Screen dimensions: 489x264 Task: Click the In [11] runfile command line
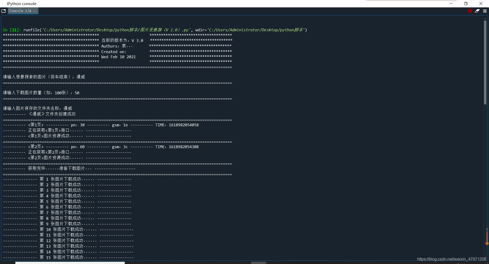[155, 30]
